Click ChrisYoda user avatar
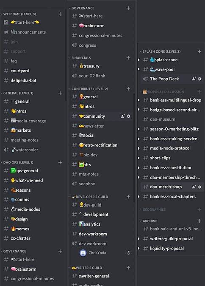 [83, 253]
